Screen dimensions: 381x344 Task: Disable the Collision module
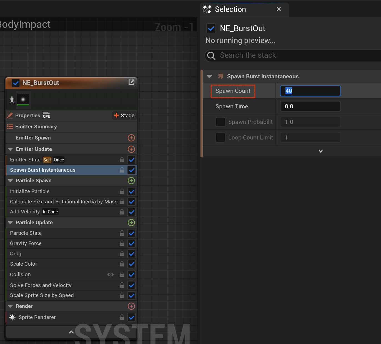point(132,275)
